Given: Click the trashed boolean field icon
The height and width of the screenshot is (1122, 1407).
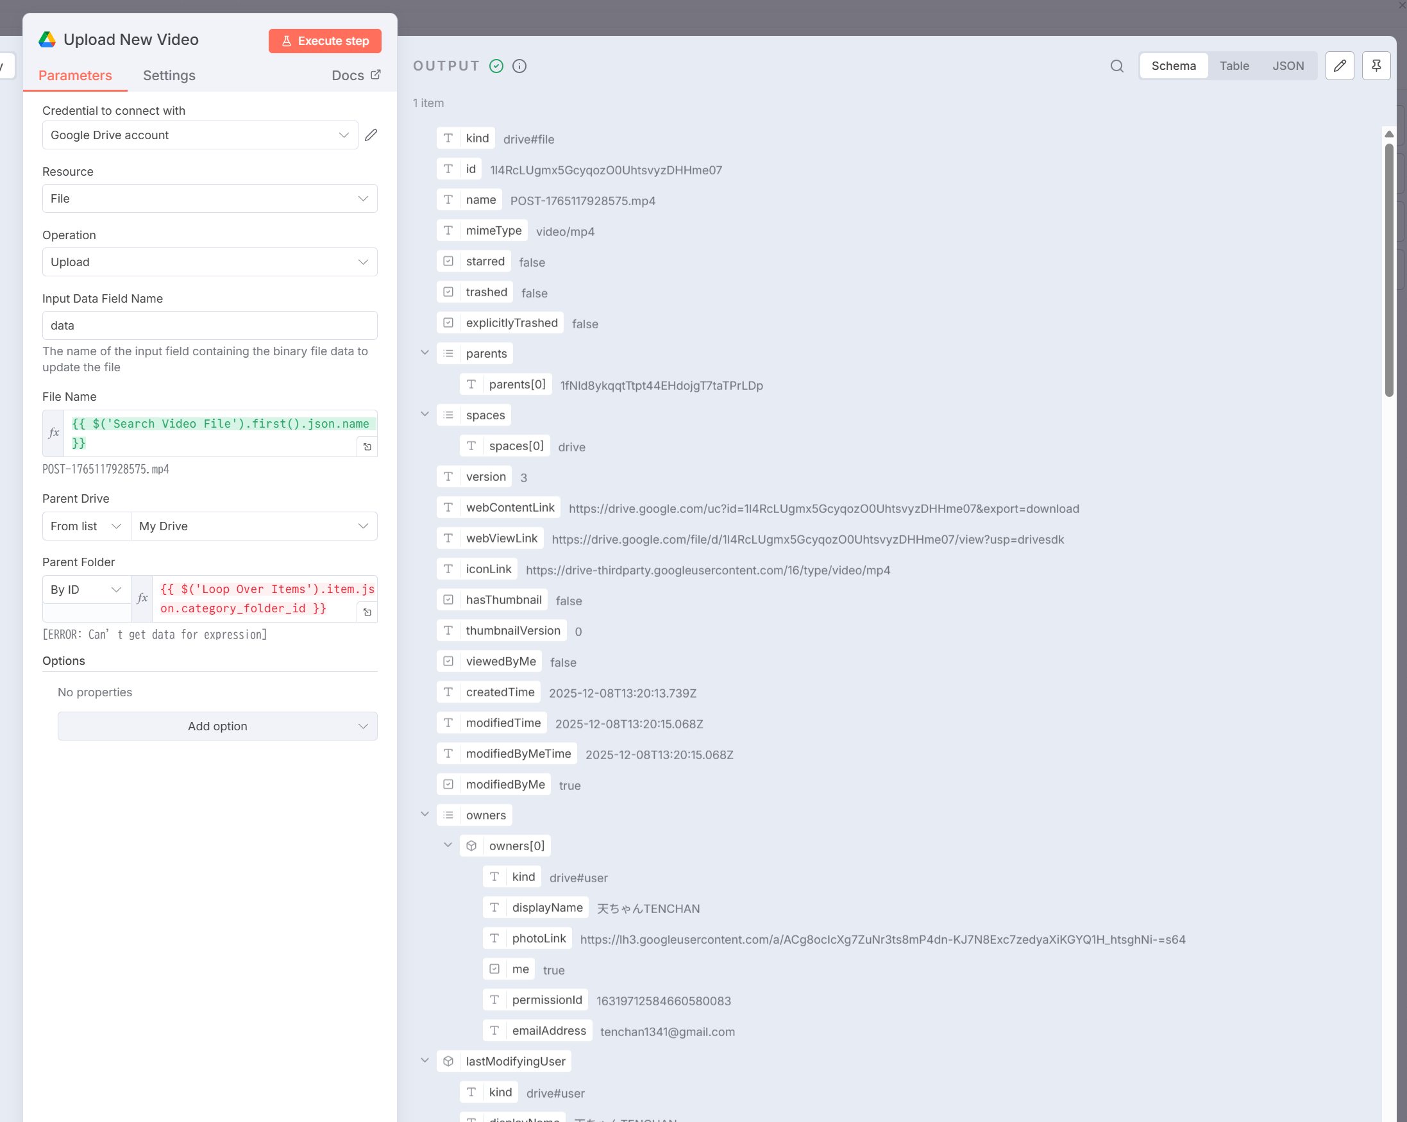Looking at the screenshot, I should click(448, 292).
